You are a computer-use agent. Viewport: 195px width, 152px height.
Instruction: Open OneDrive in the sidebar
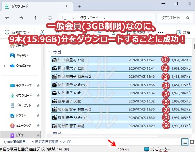click(20, 66)
